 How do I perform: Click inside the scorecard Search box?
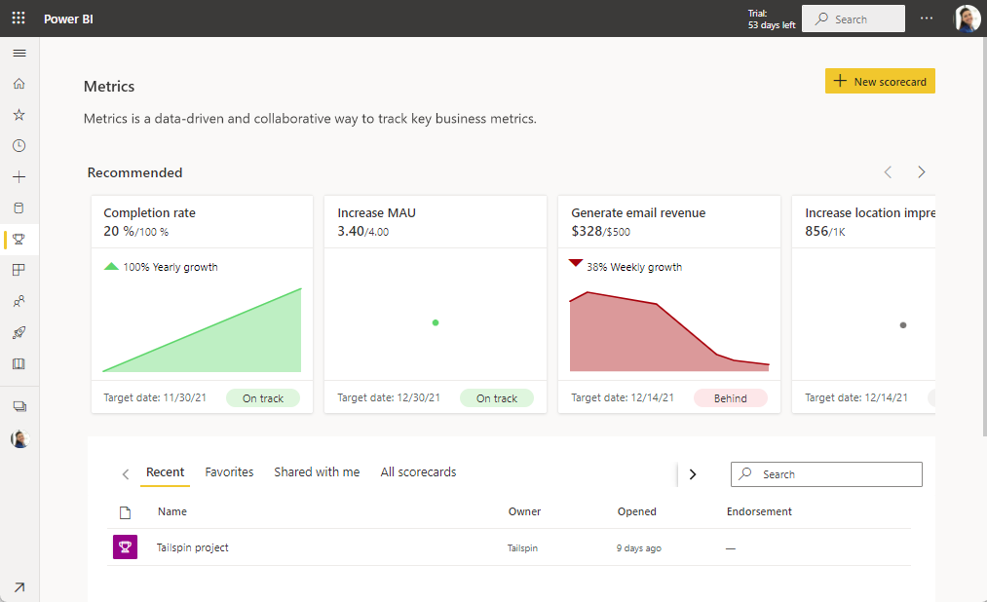click(826, 474)
